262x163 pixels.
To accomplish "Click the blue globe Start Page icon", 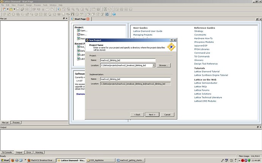I will tap(114, 14).
